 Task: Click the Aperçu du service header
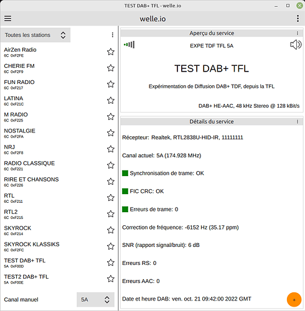(212, 33)
